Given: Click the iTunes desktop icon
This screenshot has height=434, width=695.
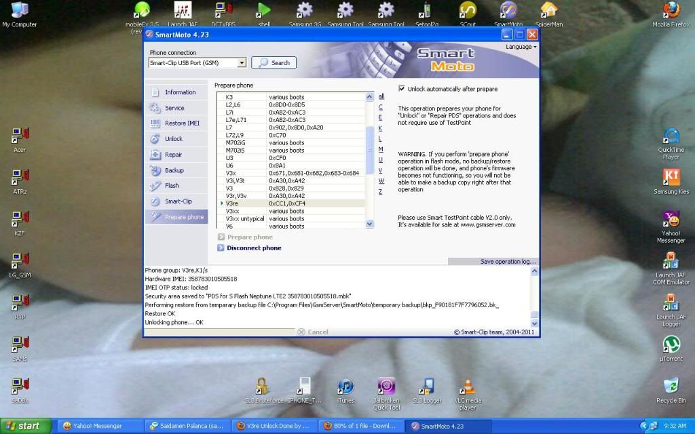Looking at the screenshot, I should pos(345,391).
